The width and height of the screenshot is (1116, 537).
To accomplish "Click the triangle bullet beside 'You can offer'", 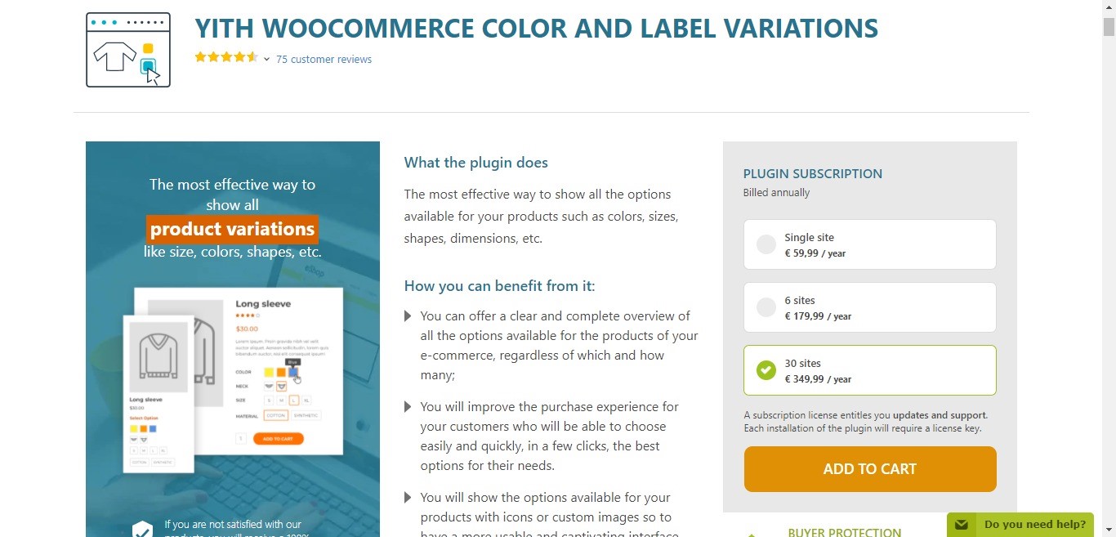I will point(408,316).
